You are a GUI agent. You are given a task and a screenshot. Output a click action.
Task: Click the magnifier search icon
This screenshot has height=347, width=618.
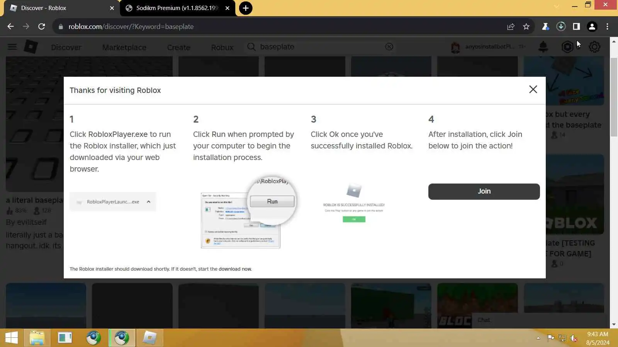[251, 47]
